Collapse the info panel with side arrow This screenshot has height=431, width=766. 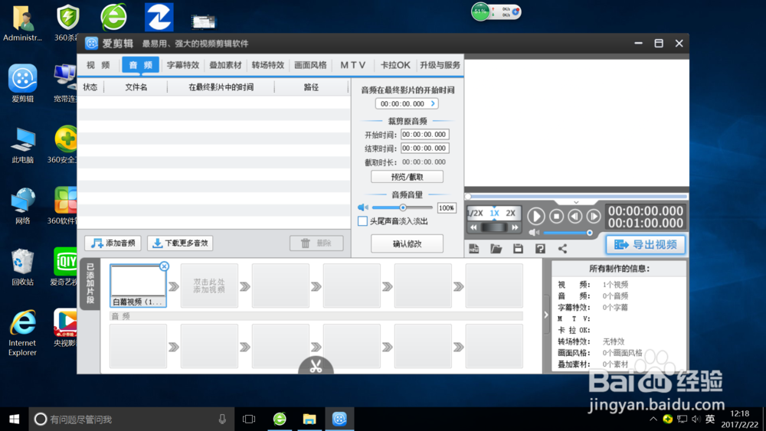click(x=546, y=315)
